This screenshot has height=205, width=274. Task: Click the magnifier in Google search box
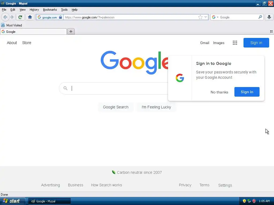(x=65, y=88)
